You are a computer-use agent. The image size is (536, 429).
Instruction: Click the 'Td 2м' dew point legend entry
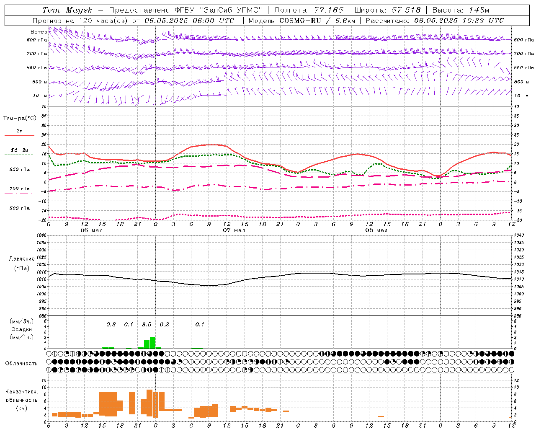coord(20,150)
